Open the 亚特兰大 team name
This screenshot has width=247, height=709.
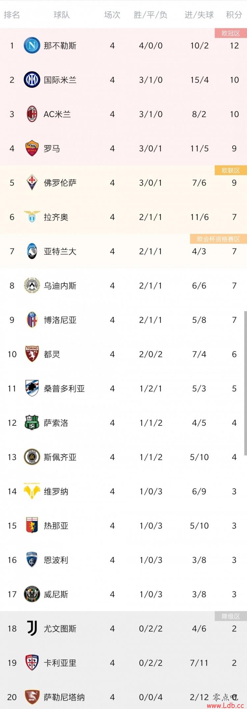tap(60, 251)
